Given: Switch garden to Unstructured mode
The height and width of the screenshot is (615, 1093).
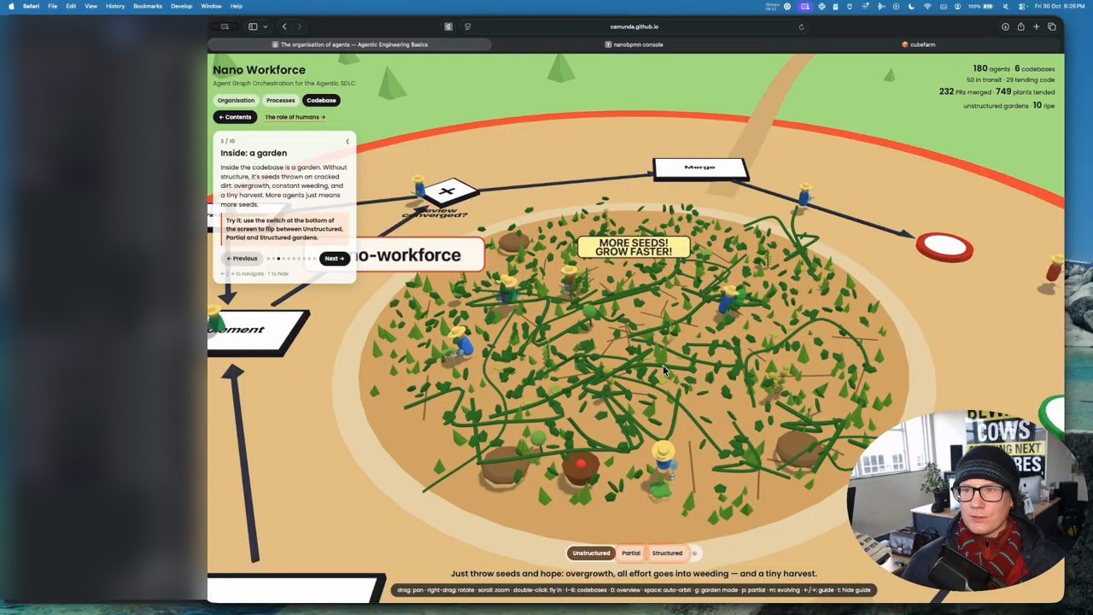Looking at the screenshot, I should coord(591,553).
